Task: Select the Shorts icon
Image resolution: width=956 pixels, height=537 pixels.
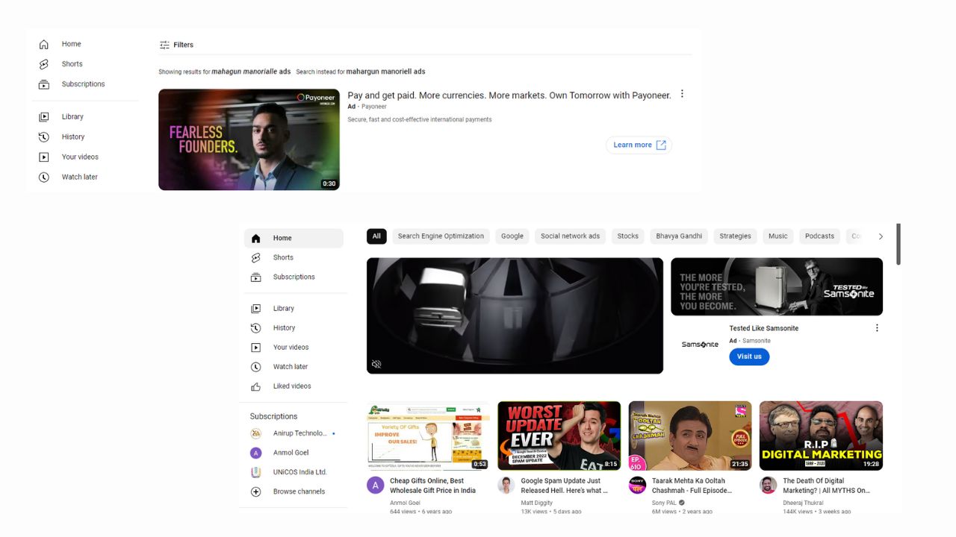Action: coord(283,257)
